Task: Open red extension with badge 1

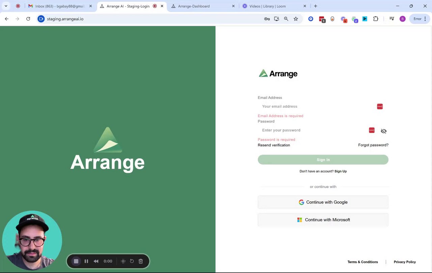Action: 322,19
